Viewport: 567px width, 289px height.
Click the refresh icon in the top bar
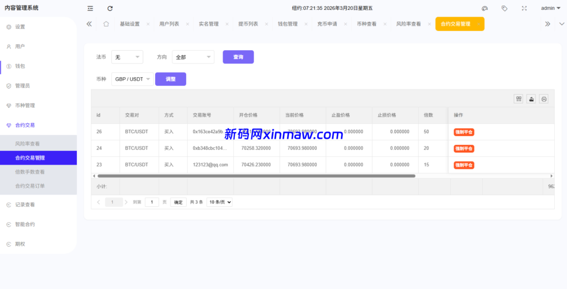point(110,8)
